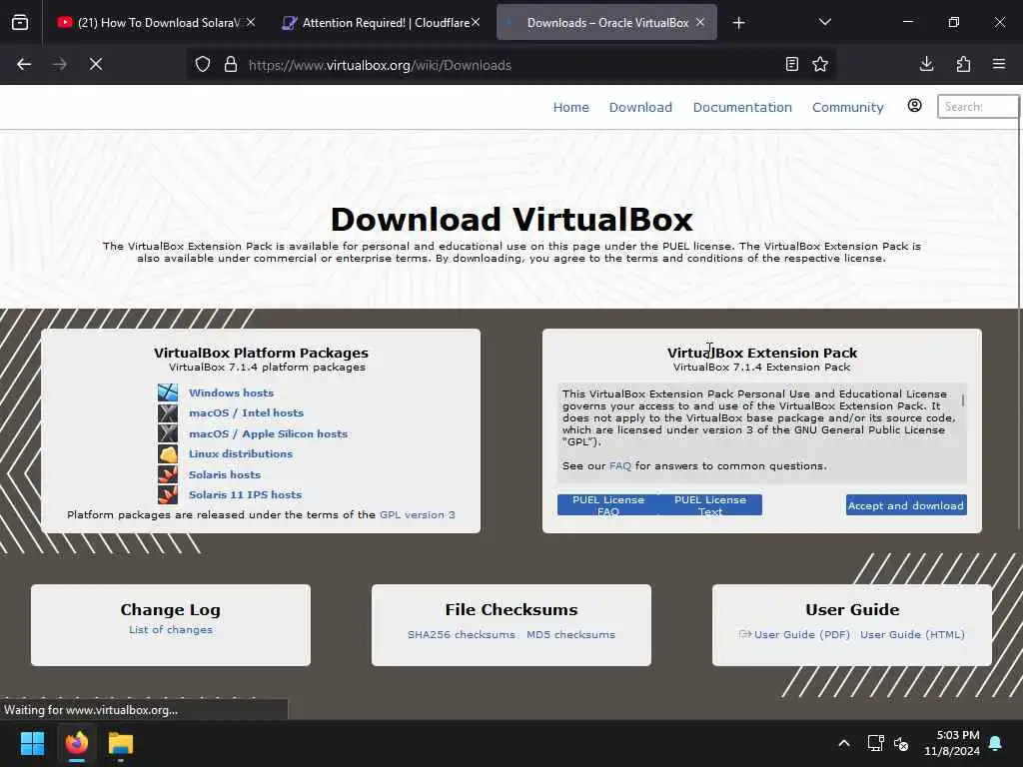
Task: Show hidden system tray icons
Action: coord(843,743)
